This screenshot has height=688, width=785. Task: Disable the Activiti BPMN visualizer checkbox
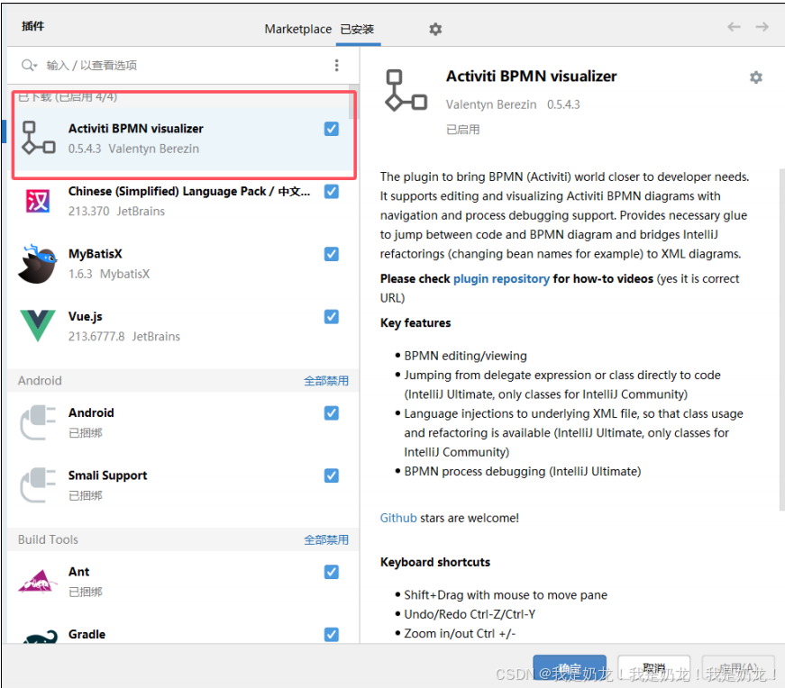click(332, 129)
